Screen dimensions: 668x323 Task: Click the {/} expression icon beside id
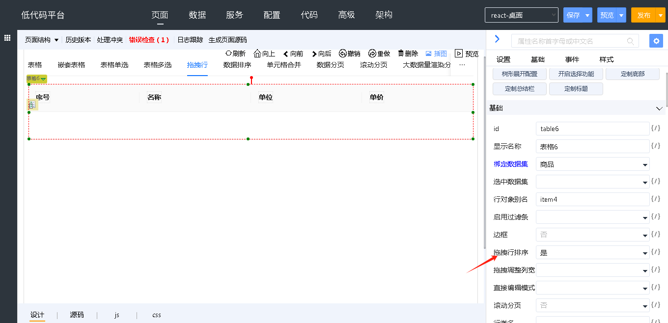coord(656,128)
